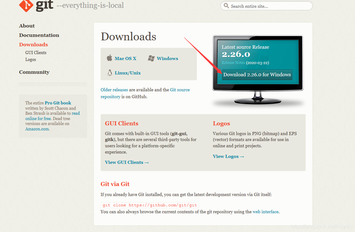Viewport: 355px width, 232px height.
Task: Select Downloads in sidebar navigation
Action: [x=33, y=44]
